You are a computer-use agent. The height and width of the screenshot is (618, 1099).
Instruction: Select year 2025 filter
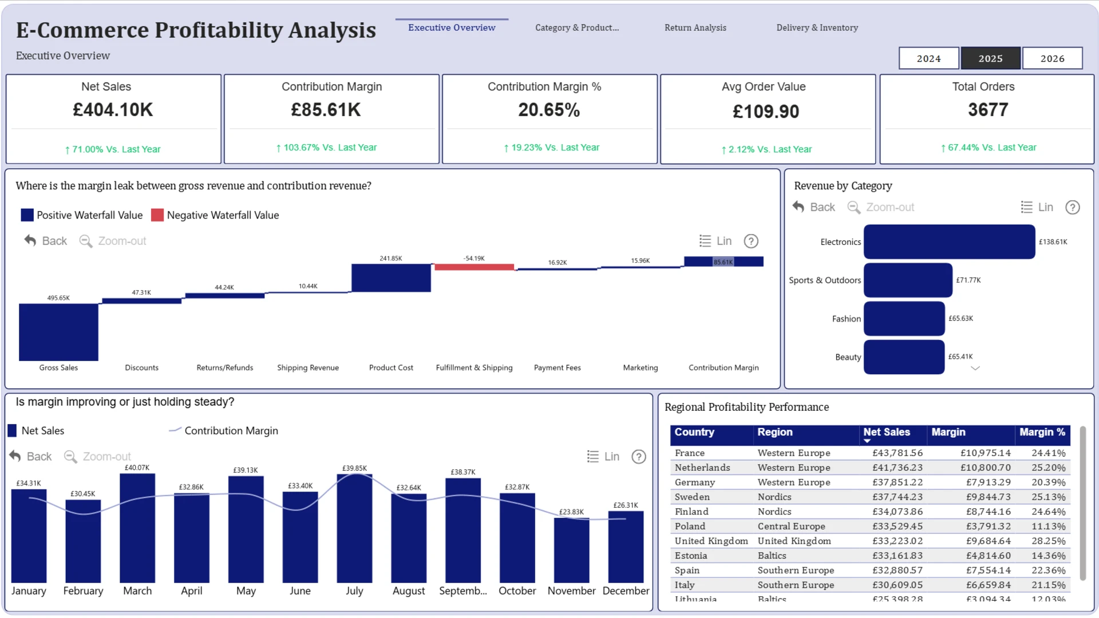pyautogui.click(x=990, y=58)
